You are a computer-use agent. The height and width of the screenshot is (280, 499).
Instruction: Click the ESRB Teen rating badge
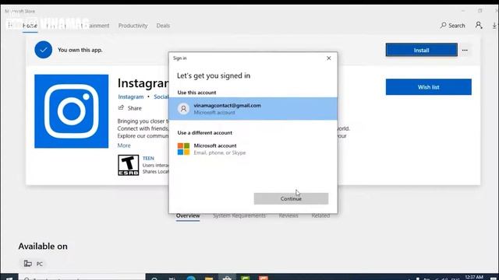pyautogui.click(x=128, y=165)
